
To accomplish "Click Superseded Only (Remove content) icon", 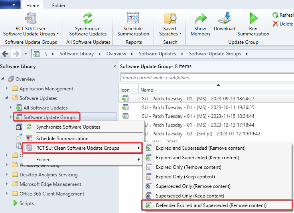I will (148, 186).
